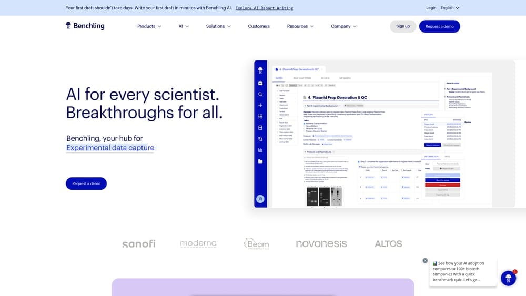
Task: Select the Relevant Items tab in app preview
Action: (302, 78)
